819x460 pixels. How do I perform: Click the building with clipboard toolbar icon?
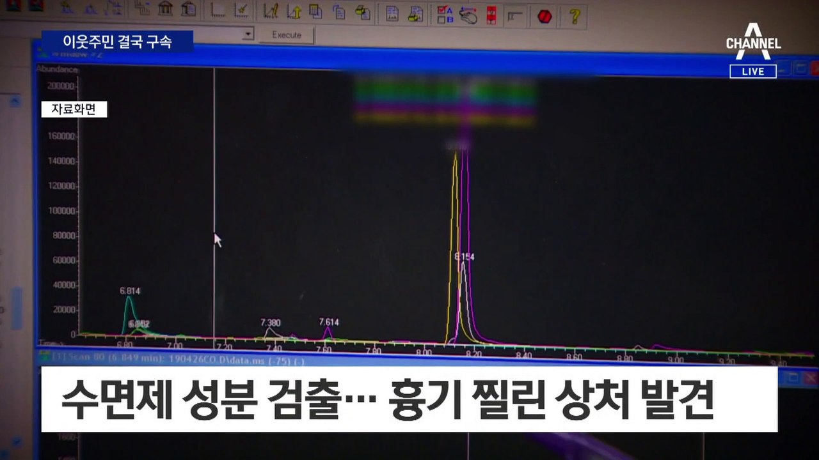(x=188, y=9)
